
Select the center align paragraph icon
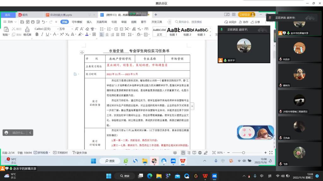(x=107, y=35)
